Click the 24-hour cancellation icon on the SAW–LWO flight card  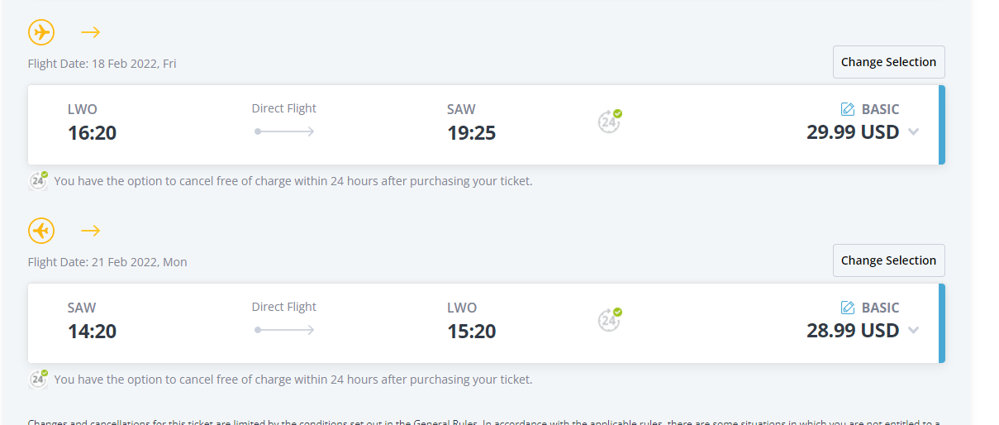point(610,319)
